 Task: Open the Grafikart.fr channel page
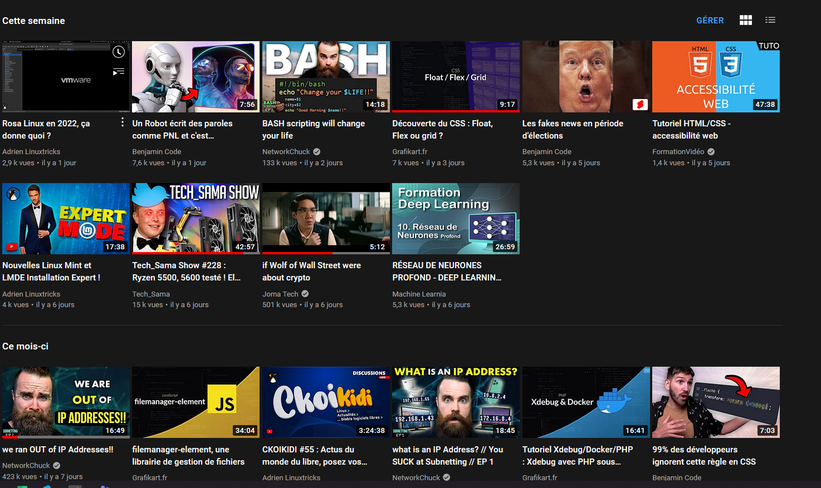(x=410, y=151)
